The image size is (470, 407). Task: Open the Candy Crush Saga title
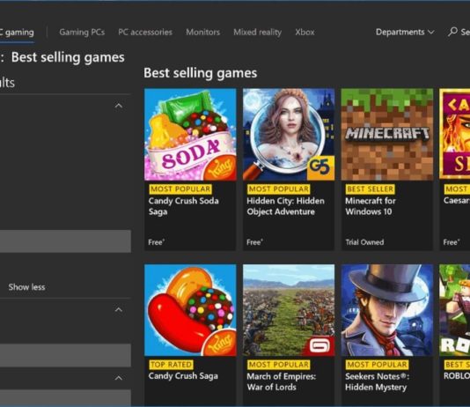[x=183, y=376]
